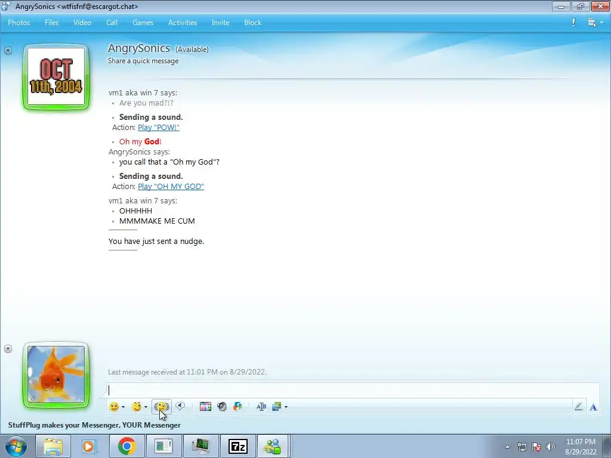Open the Windows Start button
Screen dimensions: 611x458
pyautogui.click(x=16, y=446)
